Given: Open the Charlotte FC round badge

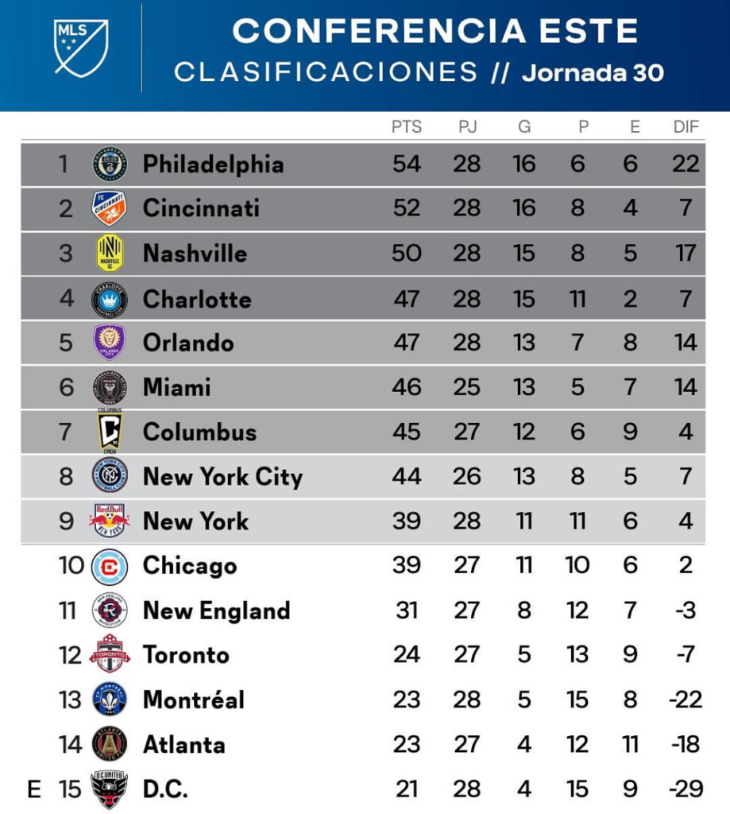Looking at the screenshot, I should (x=110, y=299).
